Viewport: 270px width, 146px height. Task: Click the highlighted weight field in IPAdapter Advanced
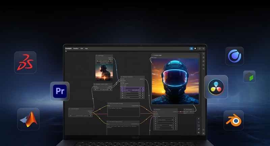tap(132, 88)
